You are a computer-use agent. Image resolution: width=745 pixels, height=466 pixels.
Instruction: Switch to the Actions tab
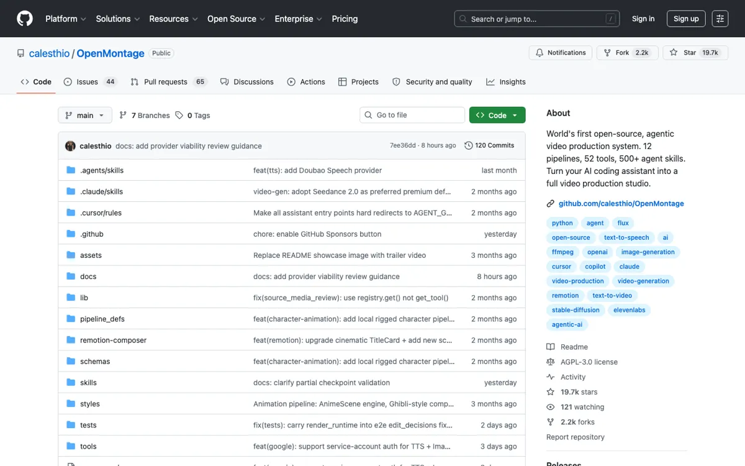coord(306,82)
